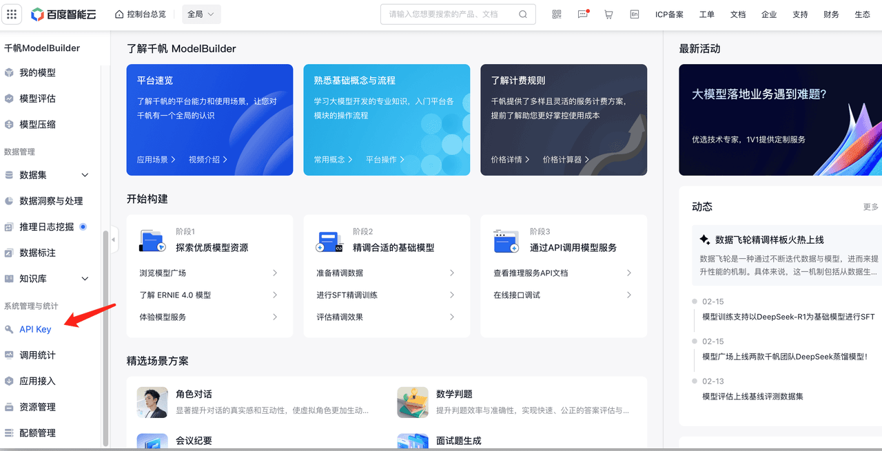The image size is (882, 451).
Task: Open the 面试题生成 scenario thumbnail
Action: 413,441
